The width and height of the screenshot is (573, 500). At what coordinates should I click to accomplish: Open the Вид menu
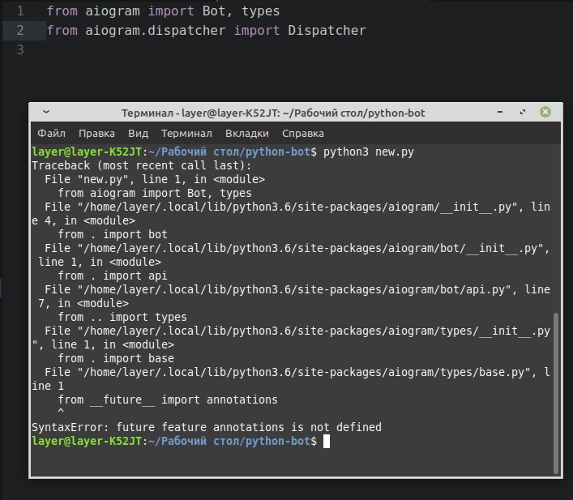138,134
